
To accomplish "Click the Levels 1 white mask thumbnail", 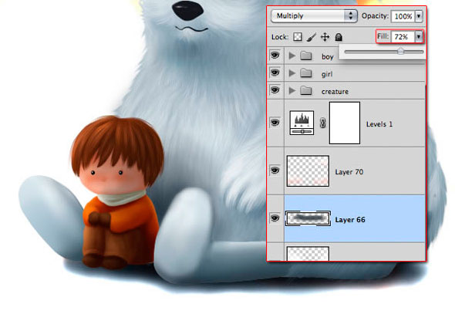I will [345, 123].
